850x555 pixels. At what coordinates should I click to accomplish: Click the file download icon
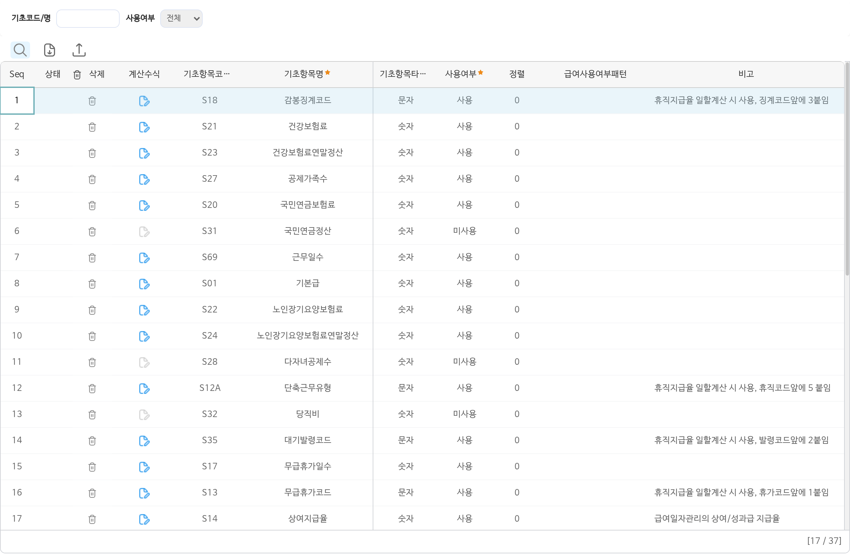coord(49,50)
